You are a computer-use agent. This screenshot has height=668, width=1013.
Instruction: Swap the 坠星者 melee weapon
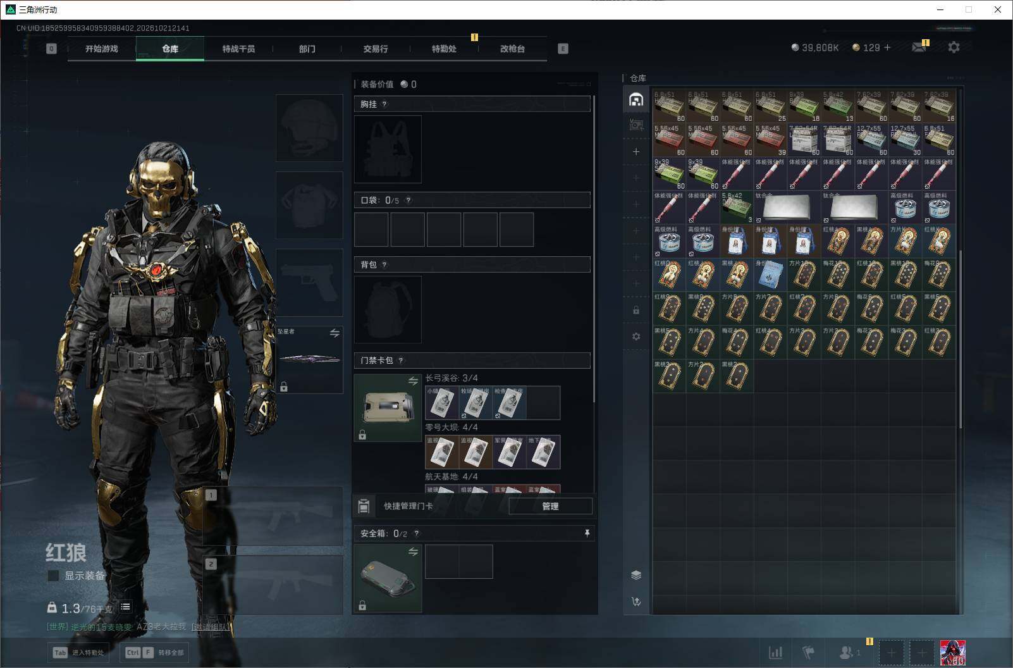pos(335,333)
